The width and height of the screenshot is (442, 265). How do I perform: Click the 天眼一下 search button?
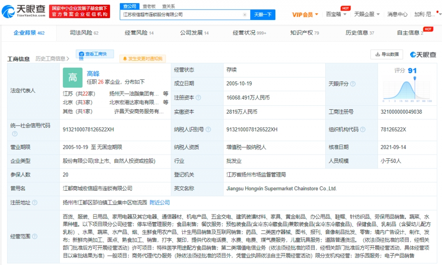click(x=263, y=15)
